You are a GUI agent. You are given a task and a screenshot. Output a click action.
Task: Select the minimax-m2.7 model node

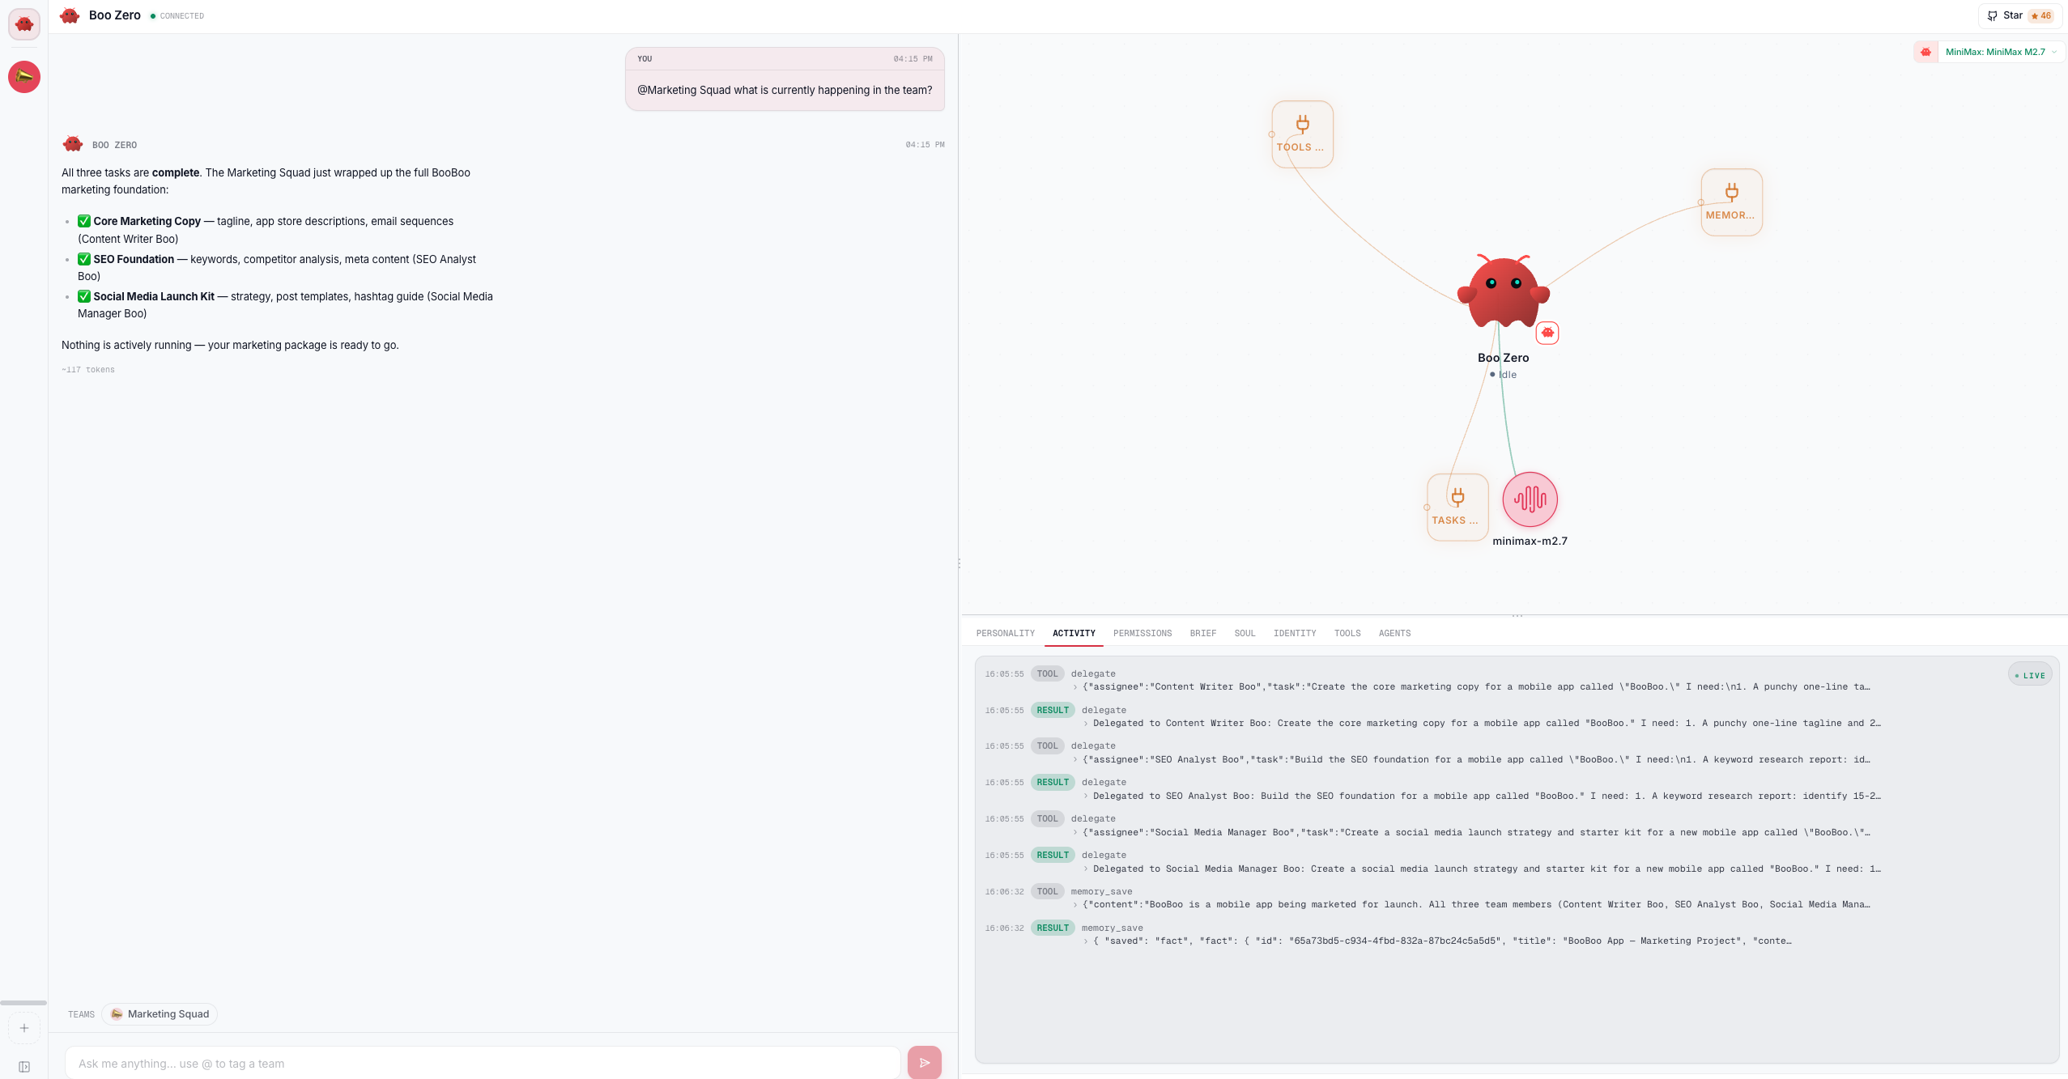[x=1530, y=499]
